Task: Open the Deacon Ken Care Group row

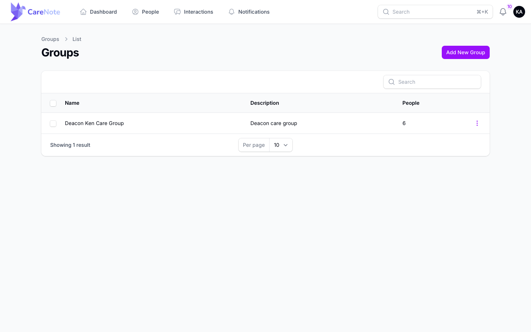Action: (x=265, y=123)
